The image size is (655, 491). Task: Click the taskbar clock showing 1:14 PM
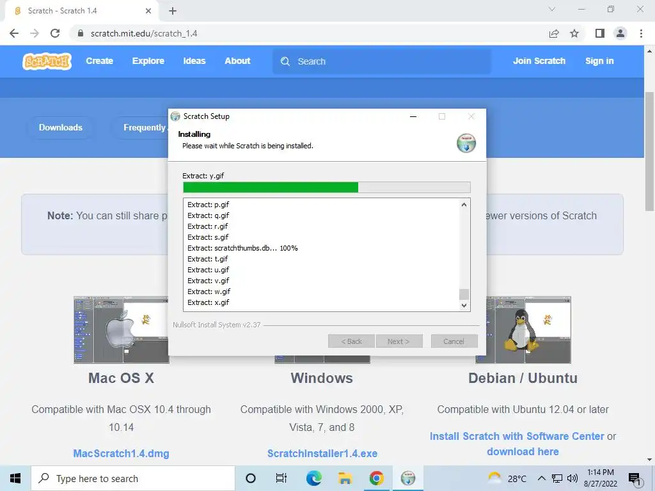coord(600,478)
